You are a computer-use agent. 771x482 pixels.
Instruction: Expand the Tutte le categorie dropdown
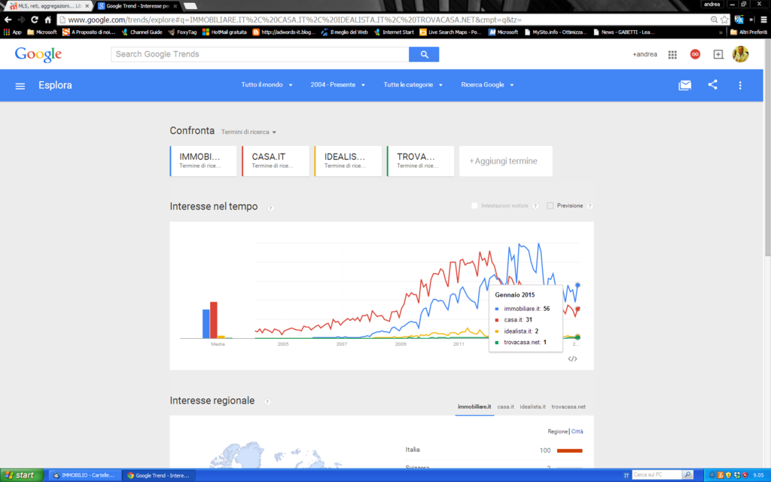413,85
